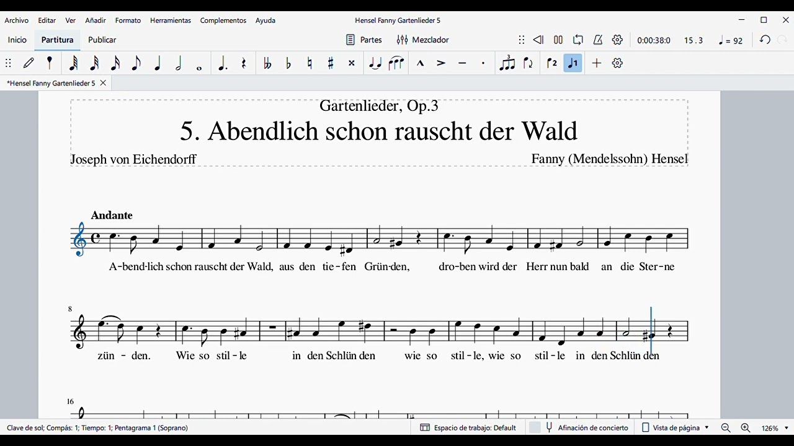Open the Formato menu
The image size is (794, 446).
point(128,20)
